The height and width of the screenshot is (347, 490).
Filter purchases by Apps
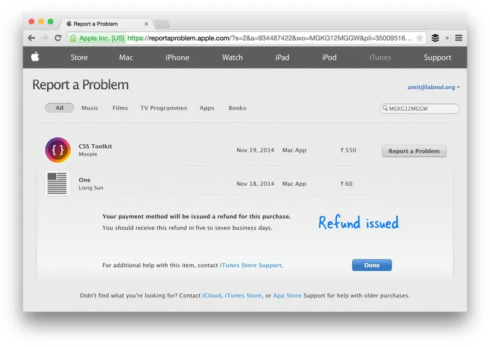(x=207, y=108)
